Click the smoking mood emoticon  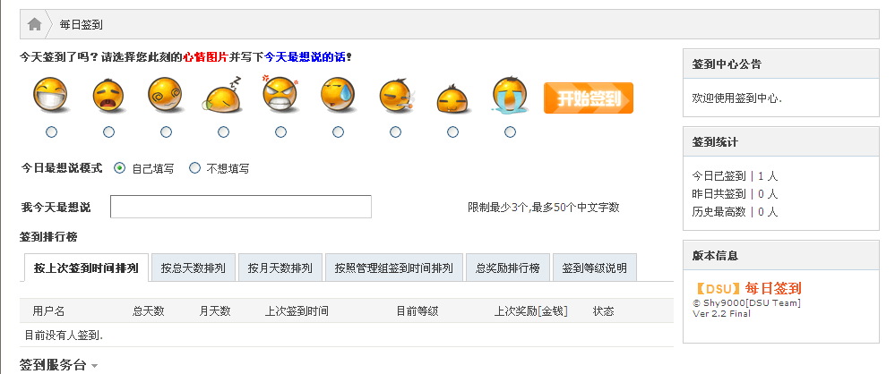click(x=397, y=97)
